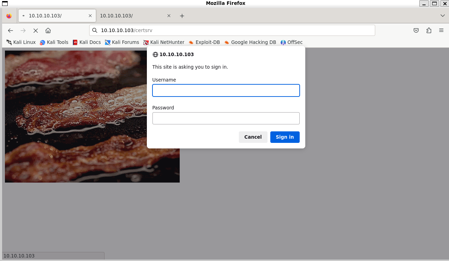Click the bacon image on the page
This screenshot has height=261, width=449.
click(x=92, y=116)
